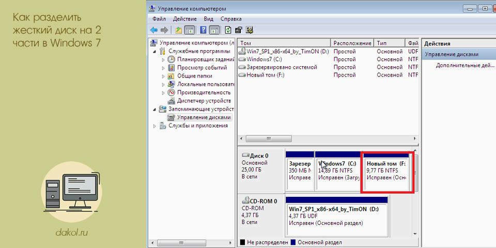Select the Зарезер 350 МБ partition block
This screenshot has height=248, width=496.
pyautogui.click(x=300, y=171)
